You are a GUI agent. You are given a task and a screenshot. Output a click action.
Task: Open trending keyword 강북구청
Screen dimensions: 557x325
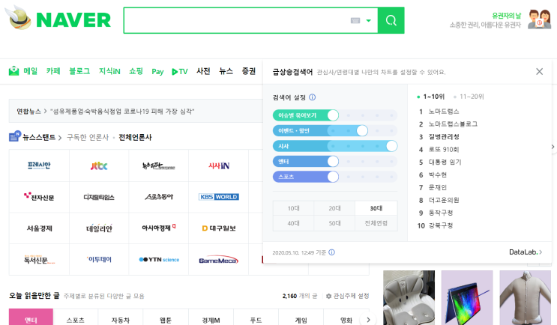[x=441, y=225]
